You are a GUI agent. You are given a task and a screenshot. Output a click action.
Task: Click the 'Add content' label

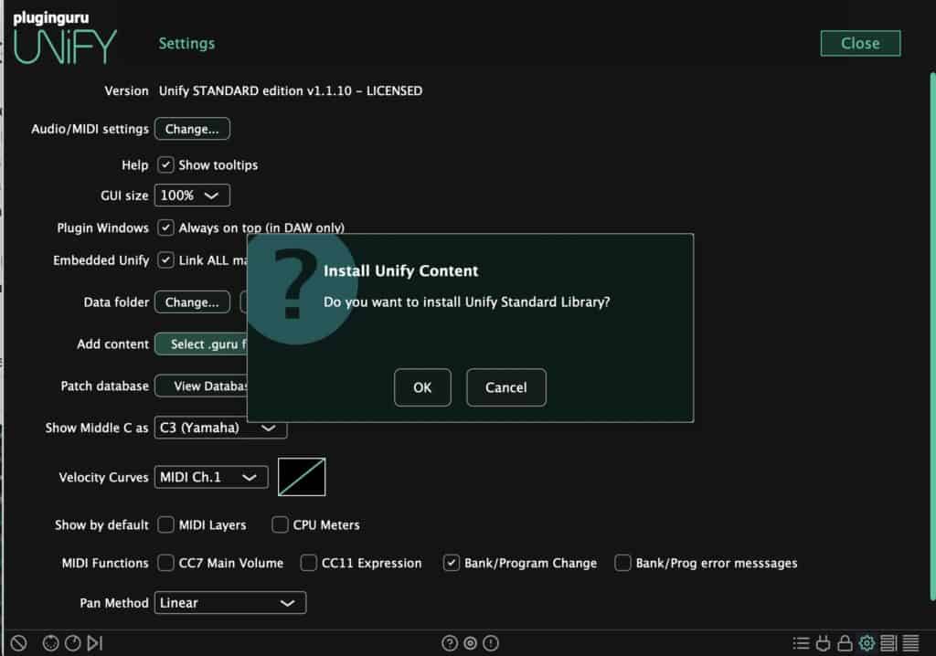click(x=112, y=344)
